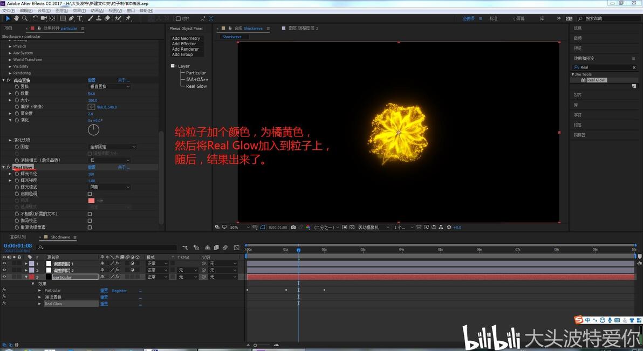Toggle transparency grid in viewer bar

352,227
